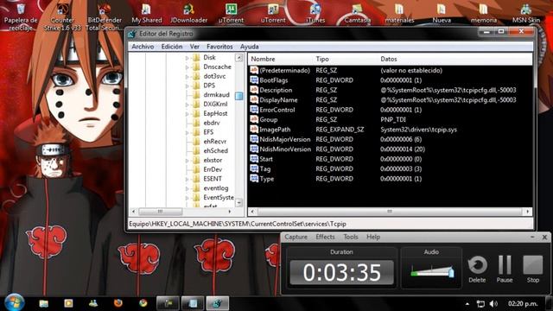Select the ebdrv folder icon

(196, 123)
